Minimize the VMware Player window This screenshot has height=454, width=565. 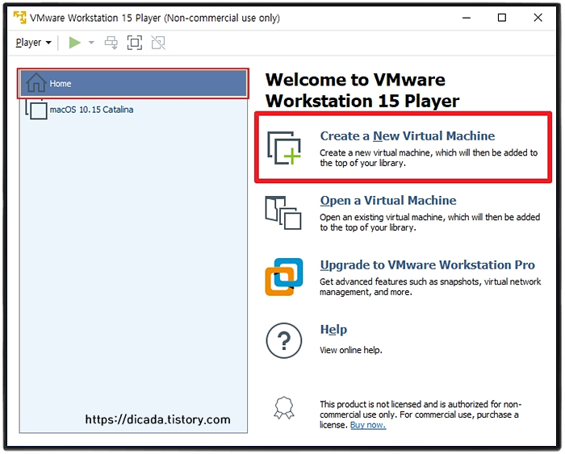[x=467, y=18]
